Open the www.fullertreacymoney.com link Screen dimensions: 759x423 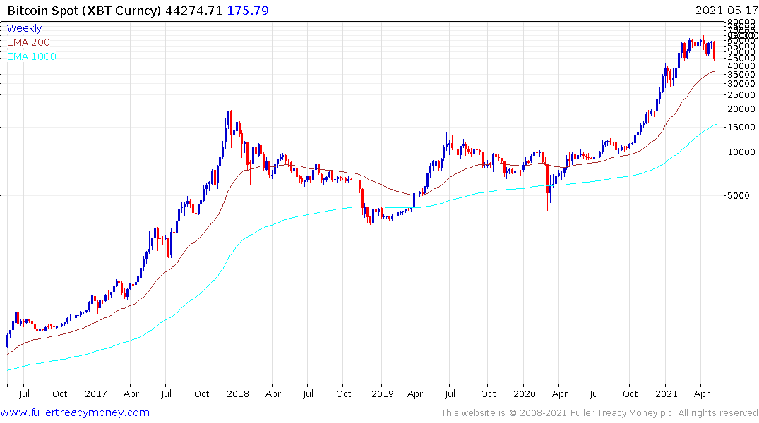75,412
